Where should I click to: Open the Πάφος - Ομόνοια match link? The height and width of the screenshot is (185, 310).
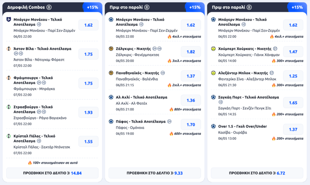[x=130, y=128]
